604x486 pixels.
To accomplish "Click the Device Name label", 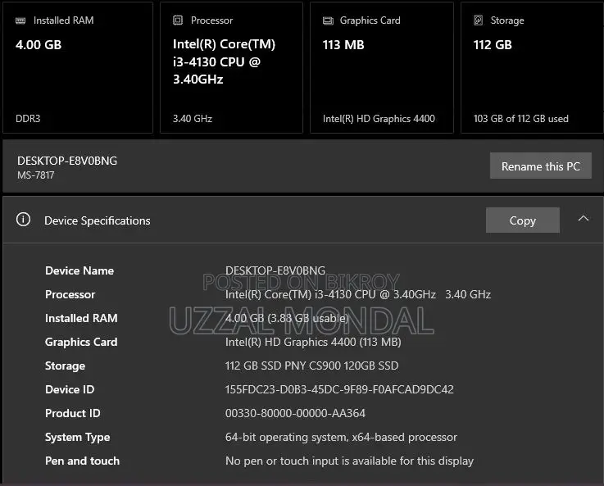I will click(79, 270).
